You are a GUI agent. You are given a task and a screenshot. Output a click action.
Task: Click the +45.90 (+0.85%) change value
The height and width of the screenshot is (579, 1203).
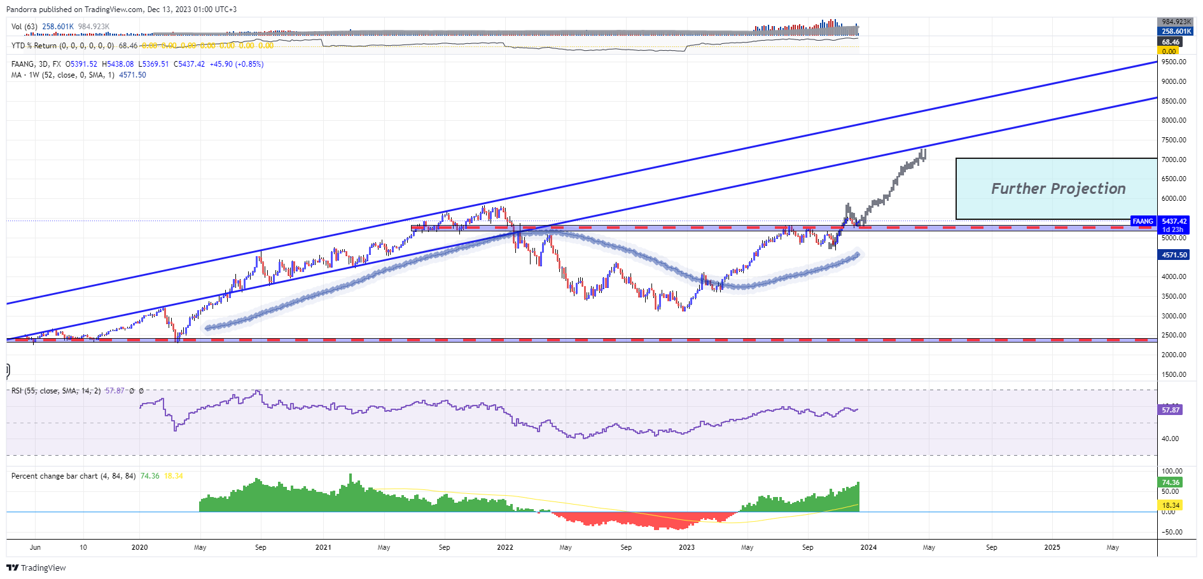pyautogui.click(x=237, y=64)
